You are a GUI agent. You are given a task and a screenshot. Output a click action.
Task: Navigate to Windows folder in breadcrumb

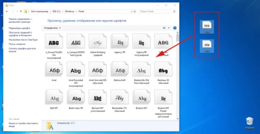pyautogui.click(x=70, y=12)
